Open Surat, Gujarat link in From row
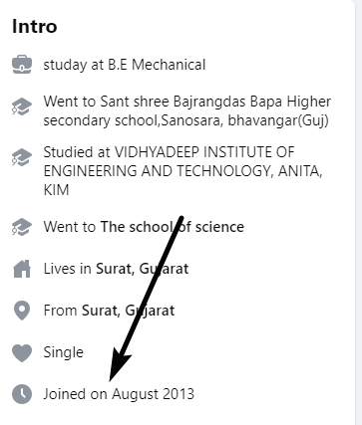Screen dimensions: 362x425 tap(128, 311)
